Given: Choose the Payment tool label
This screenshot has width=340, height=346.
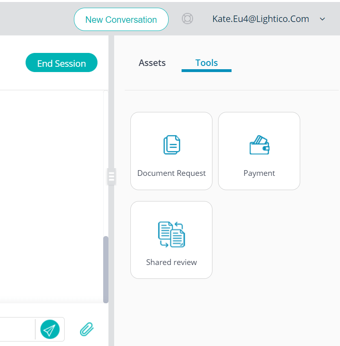Looking at the screenshot, I should (259, 173).
